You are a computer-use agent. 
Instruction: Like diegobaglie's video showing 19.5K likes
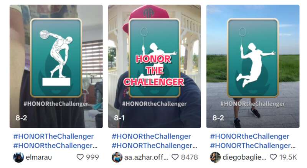[x=273, y=157]
